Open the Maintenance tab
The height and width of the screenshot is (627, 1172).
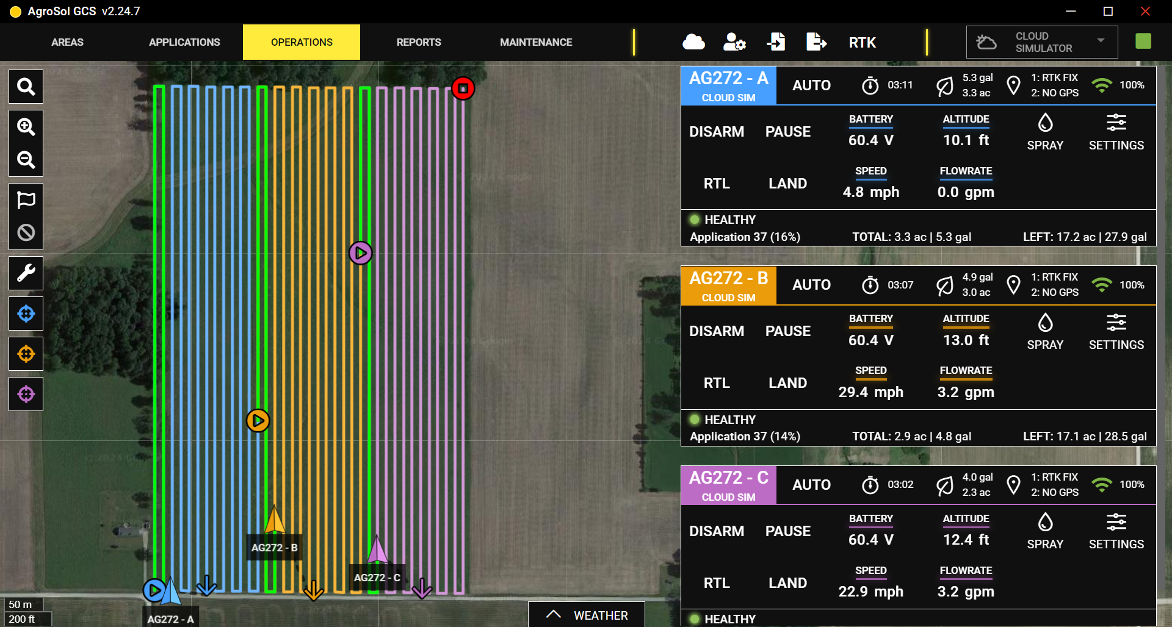(536, 42)
